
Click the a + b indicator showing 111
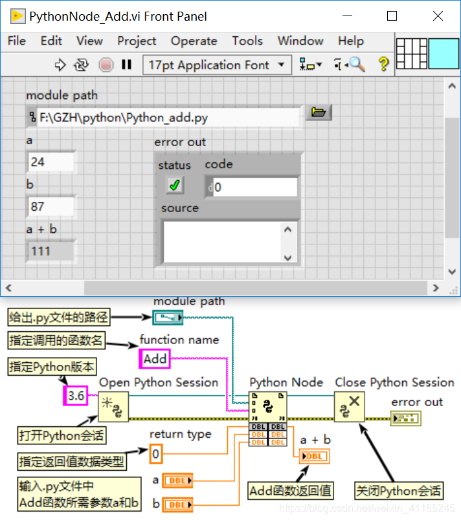coord(51,251)
